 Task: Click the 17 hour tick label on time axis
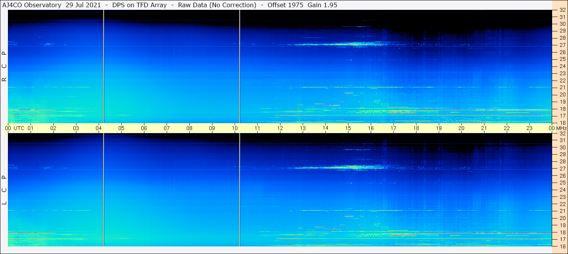pos(393,128)
